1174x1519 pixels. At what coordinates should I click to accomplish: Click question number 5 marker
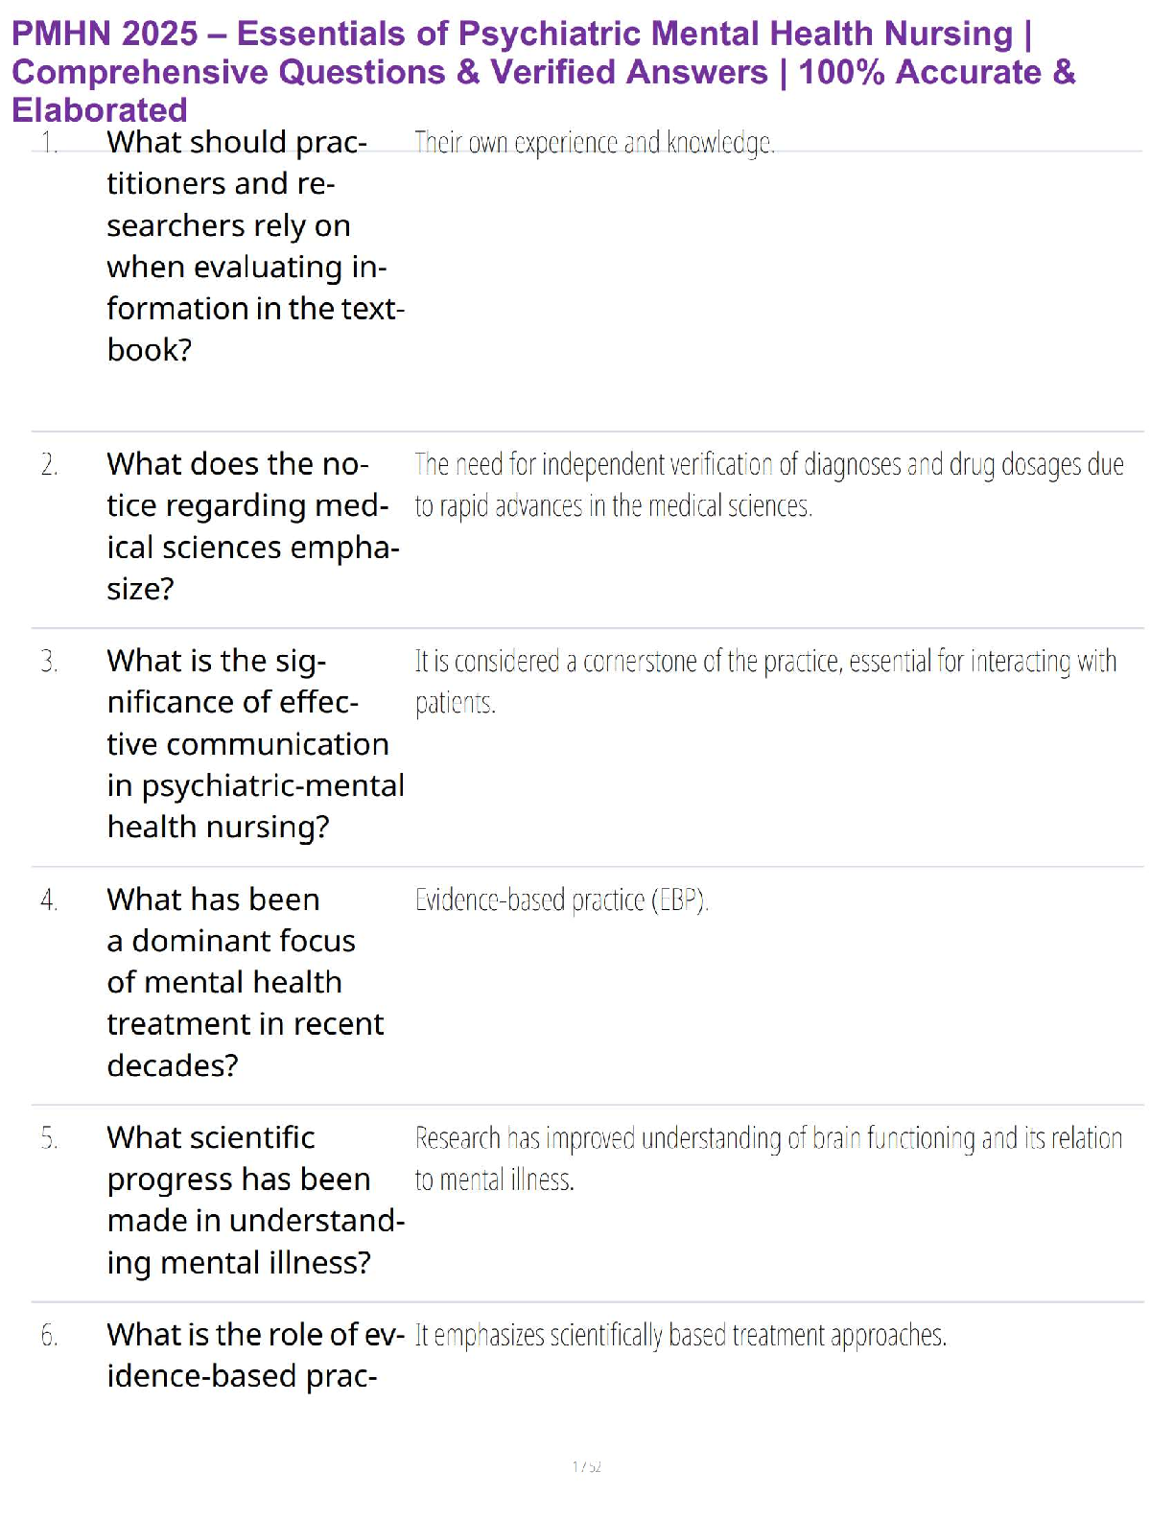[x=50, y=1138]
